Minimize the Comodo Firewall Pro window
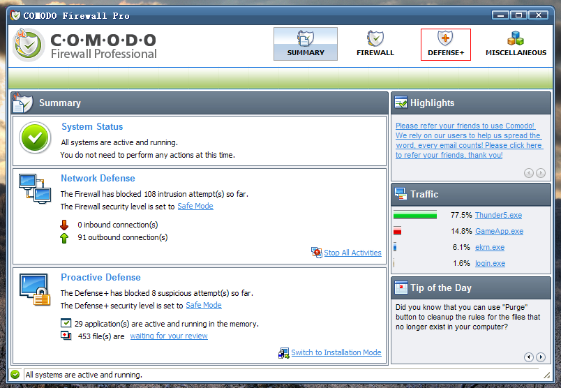The image size is (561, 388). pyautogui.click(x=501, y=15)
